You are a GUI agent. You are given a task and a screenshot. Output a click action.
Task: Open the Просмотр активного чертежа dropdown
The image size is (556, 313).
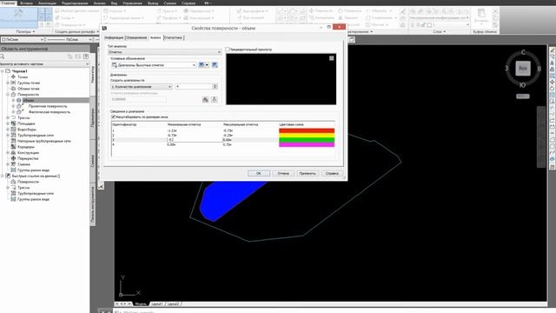44,64
